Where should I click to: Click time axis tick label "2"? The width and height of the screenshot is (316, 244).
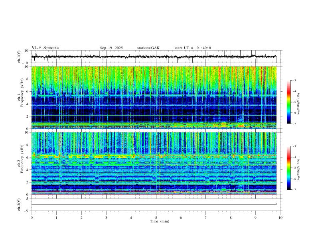click(81, 218)
